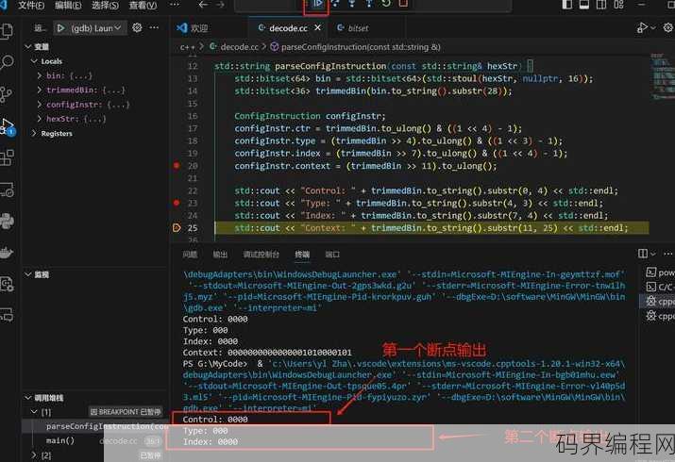
Task: Toggle primary sidebar layout icon
Action: click(x=567, y=5)
